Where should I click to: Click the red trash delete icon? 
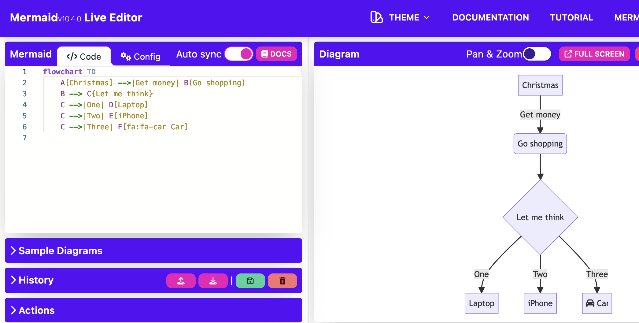[x=282, y=281]
